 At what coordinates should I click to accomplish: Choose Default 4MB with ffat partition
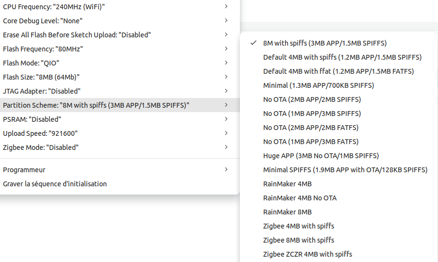[338, 71]
